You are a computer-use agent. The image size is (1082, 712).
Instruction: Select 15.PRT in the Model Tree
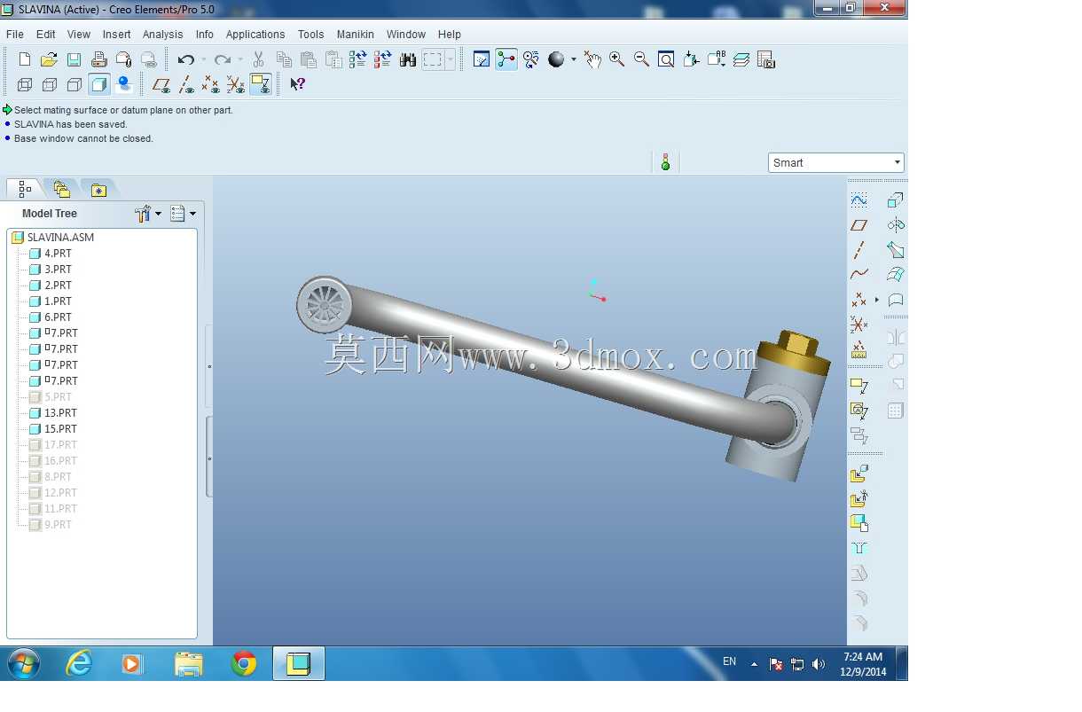tap(60, 428)
